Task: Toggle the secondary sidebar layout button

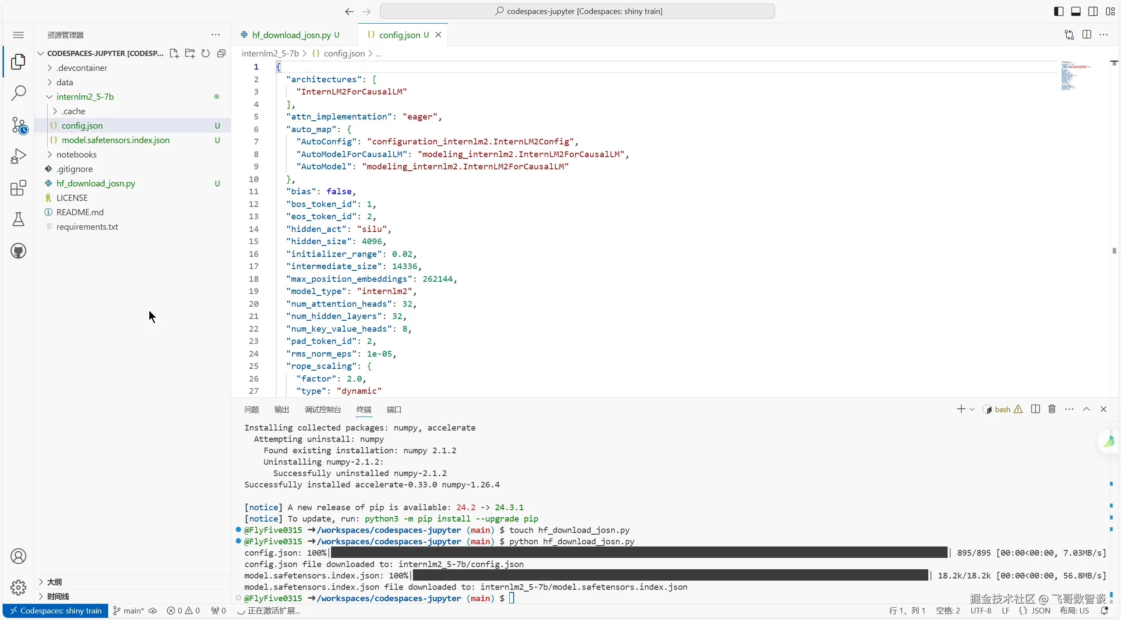Action: pos(1093,11)
